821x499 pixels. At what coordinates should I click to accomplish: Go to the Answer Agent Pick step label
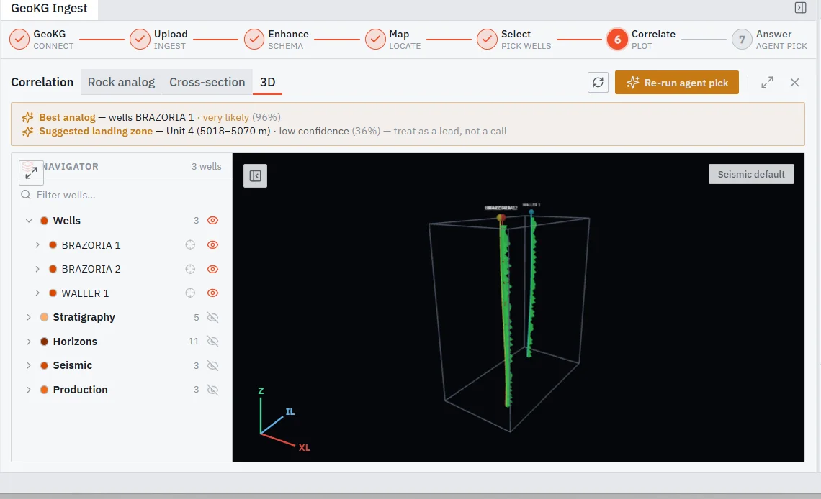coord(781,40)
